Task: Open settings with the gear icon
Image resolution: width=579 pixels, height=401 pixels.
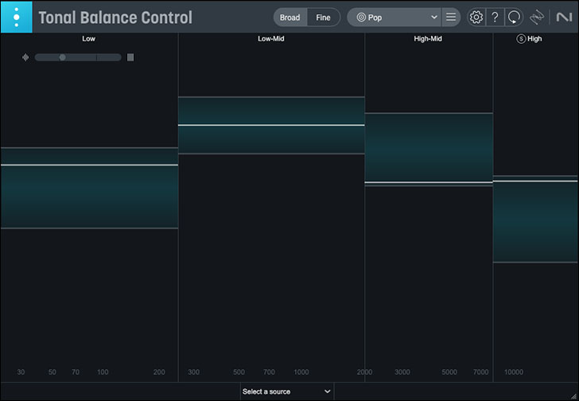Action: tap(476, 18)
